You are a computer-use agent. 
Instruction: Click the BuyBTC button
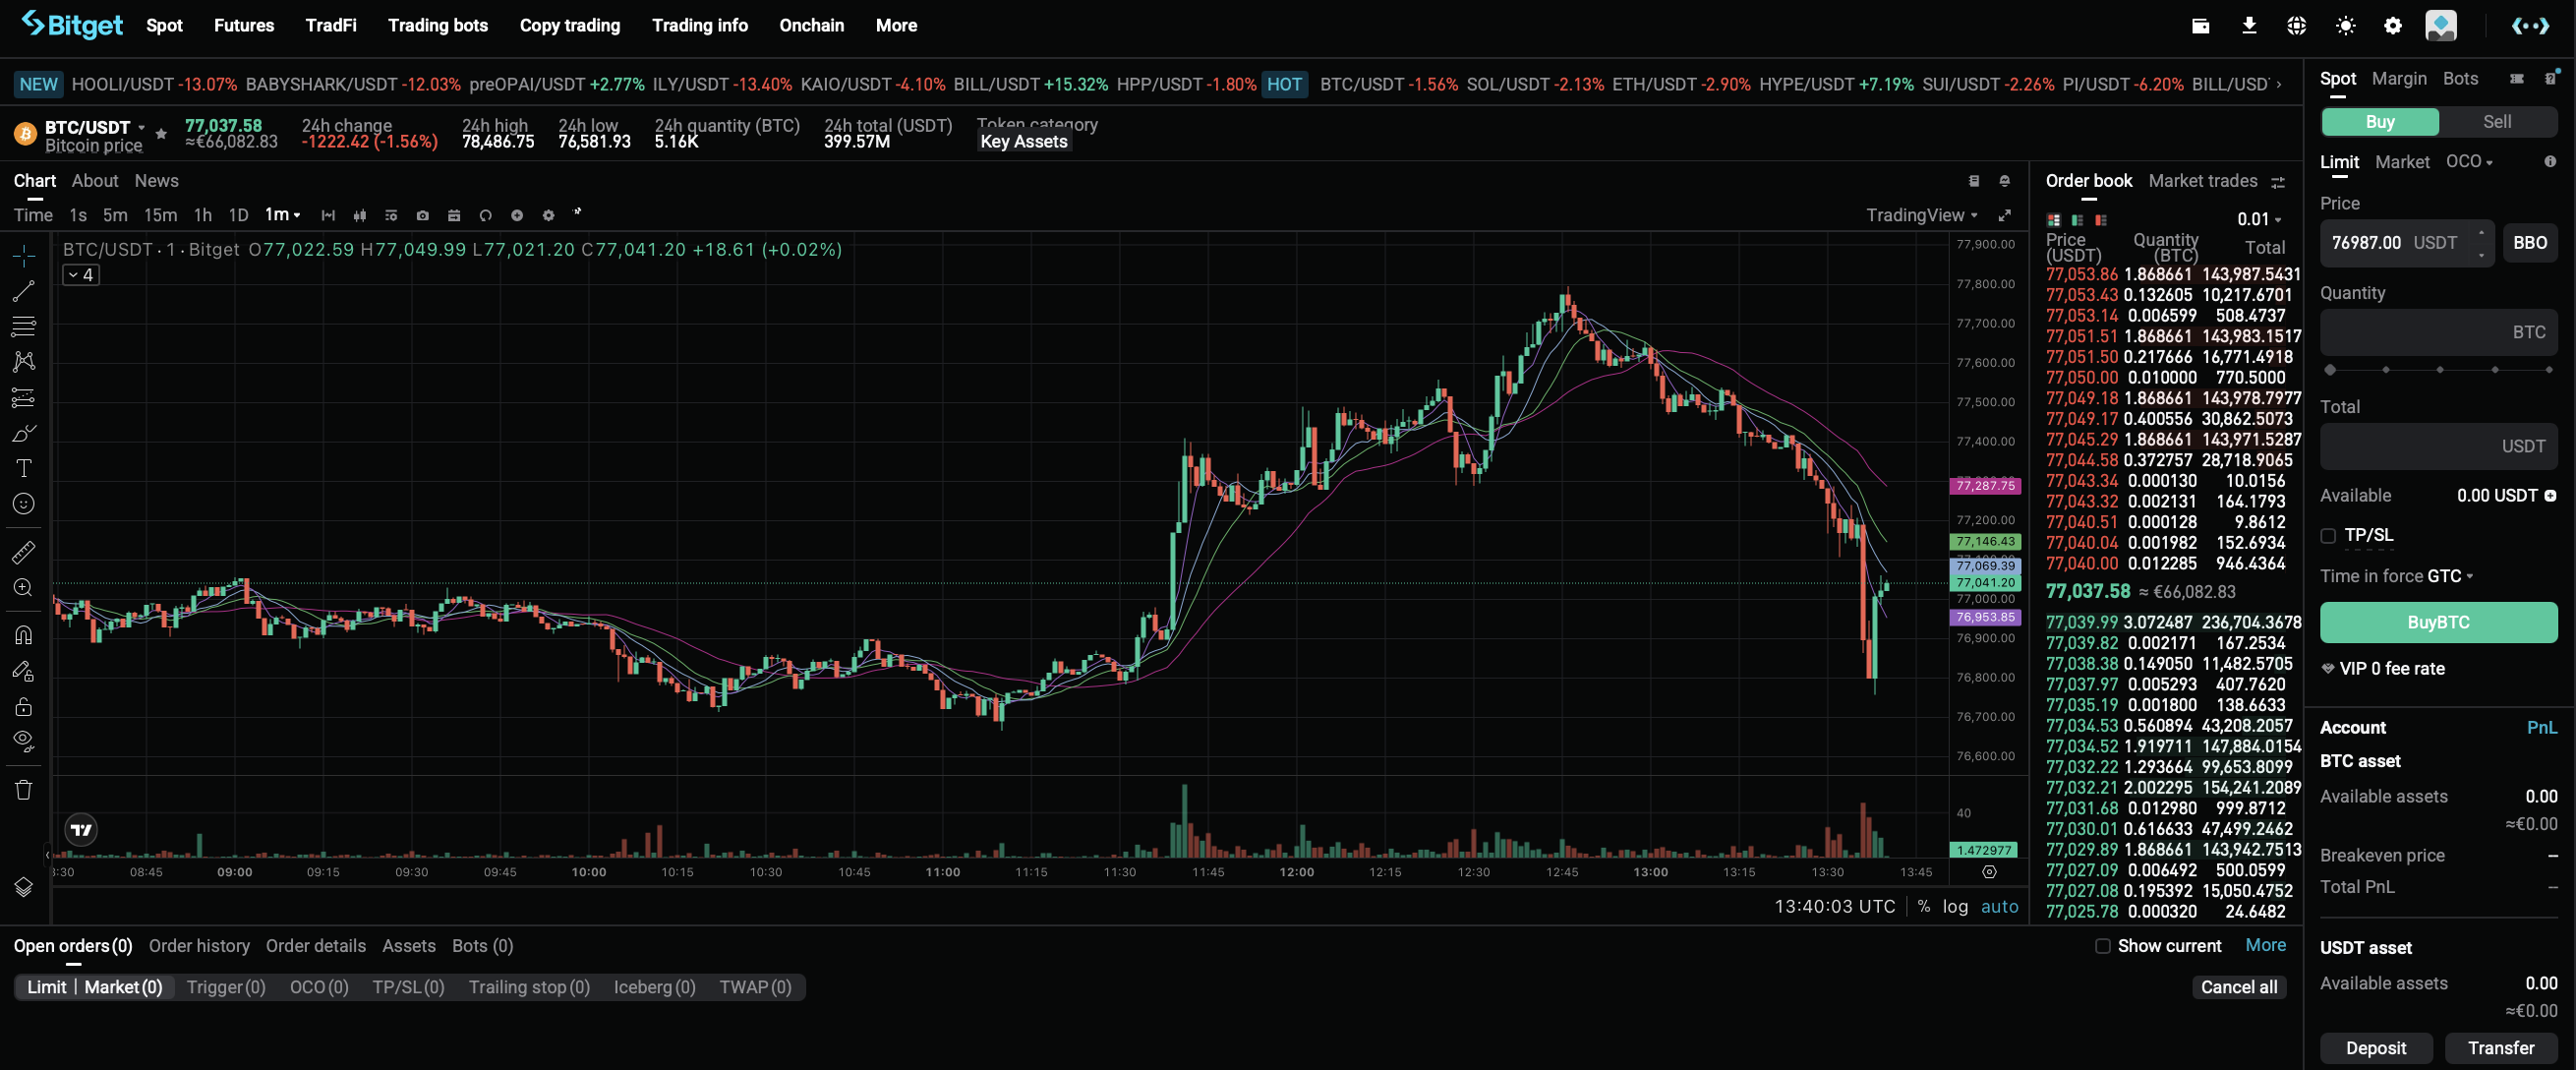pyautogui.click(x=2438, y=623)
